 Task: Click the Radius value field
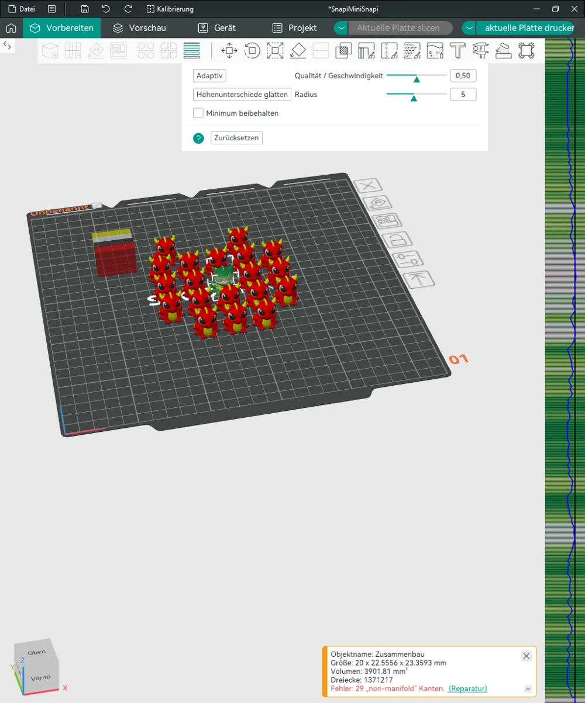click(463, 95)
